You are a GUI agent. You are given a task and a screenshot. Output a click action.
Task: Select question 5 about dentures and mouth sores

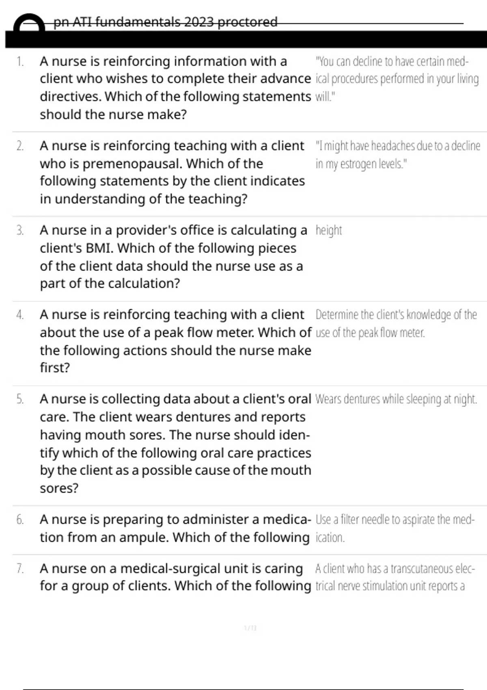(x=175, y=443)
